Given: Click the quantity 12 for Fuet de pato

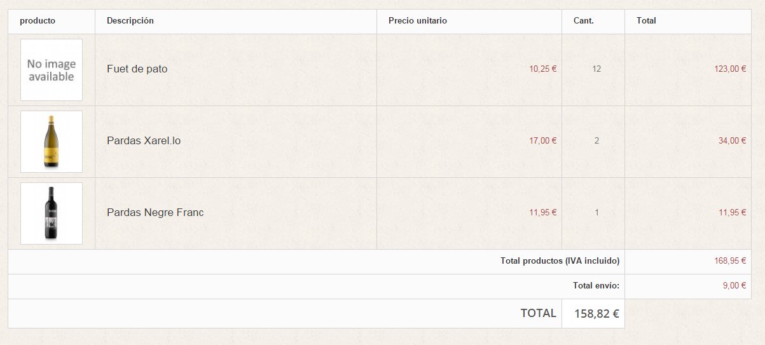Looking at the screenshot, I should tap(596, 69).
